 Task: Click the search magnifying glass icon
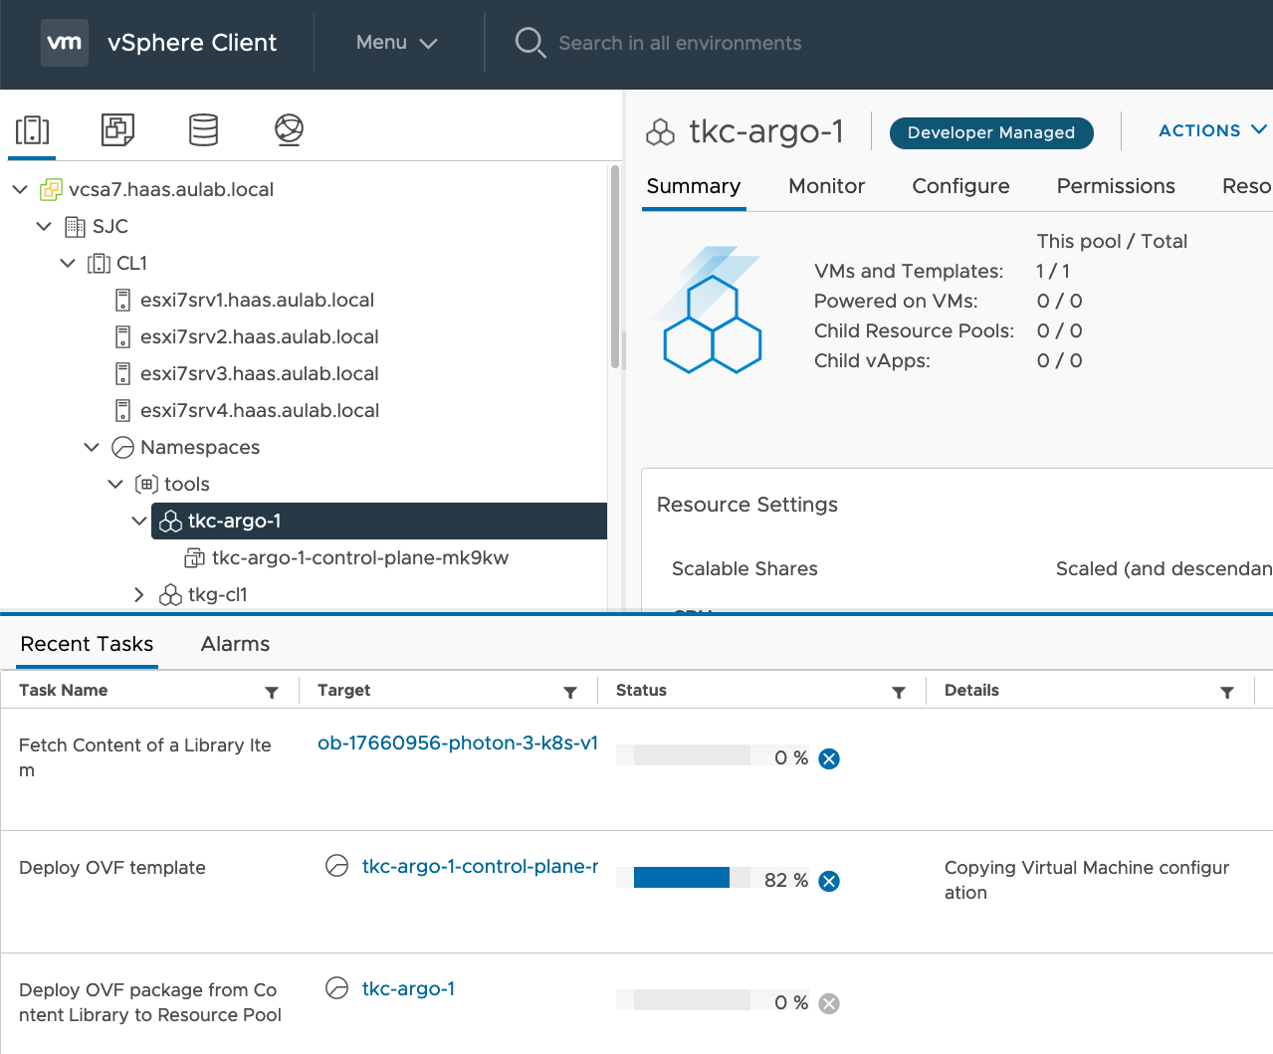[x=530, y=43]
